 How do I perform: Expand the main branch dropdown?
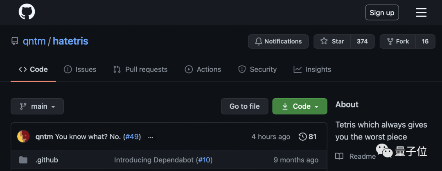pos(37,106)
